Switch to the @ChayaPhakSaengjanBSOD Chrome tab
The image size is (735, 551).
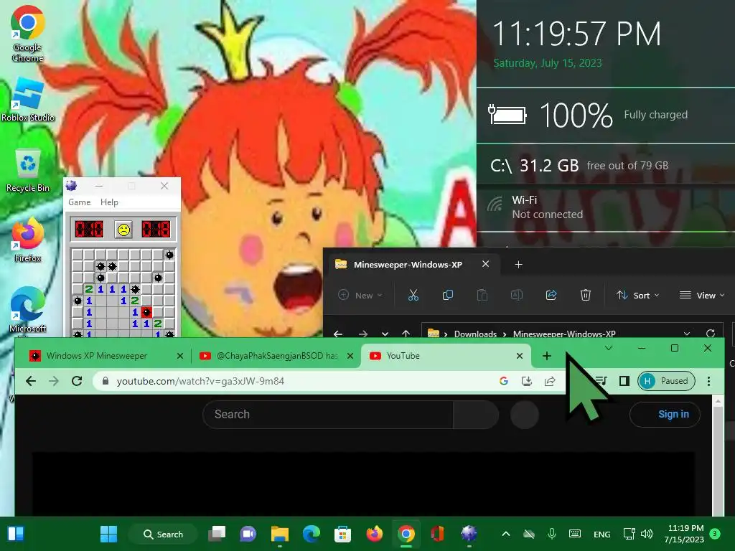click(x=276, y=356)
